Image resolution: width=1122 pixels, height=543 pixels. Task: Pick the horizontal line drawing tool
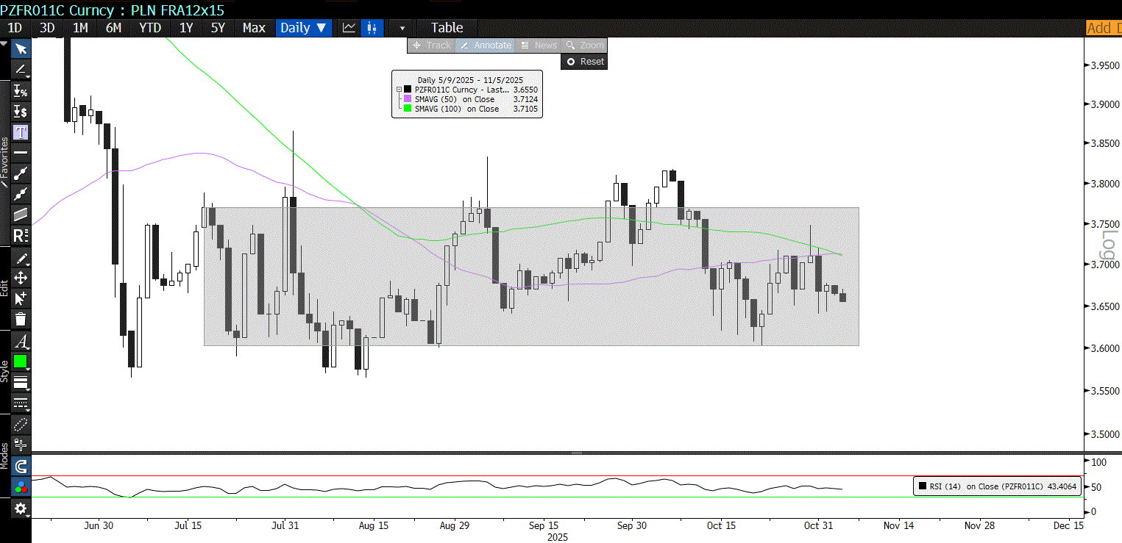click(x=21, y=153)
